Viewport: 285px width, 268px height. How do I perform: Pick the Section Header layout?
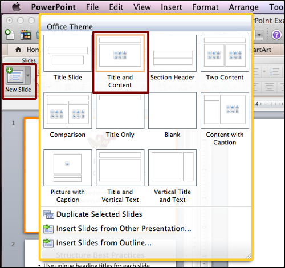tap(173, 53)
